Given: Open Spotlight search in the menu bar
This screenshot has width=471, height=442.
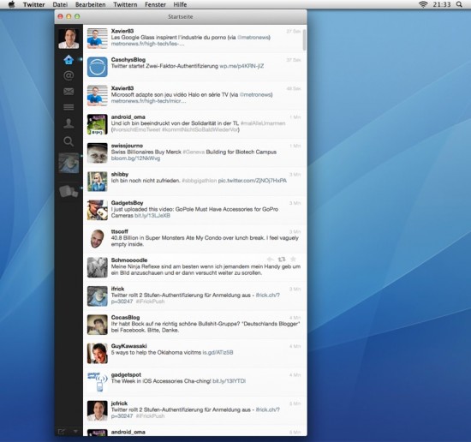Looking at the screenshot, I should click(459, 4).
